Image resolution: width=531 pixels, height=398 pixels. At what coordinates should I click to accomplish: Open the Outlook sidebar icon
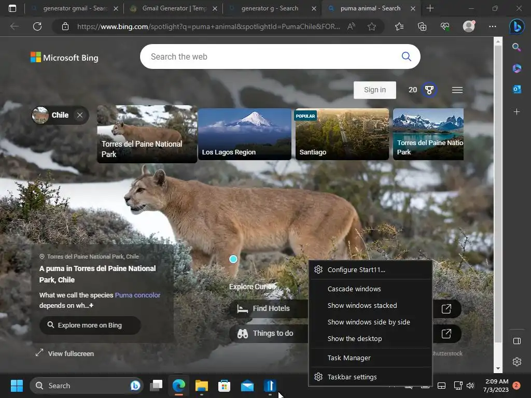point(517,89)
